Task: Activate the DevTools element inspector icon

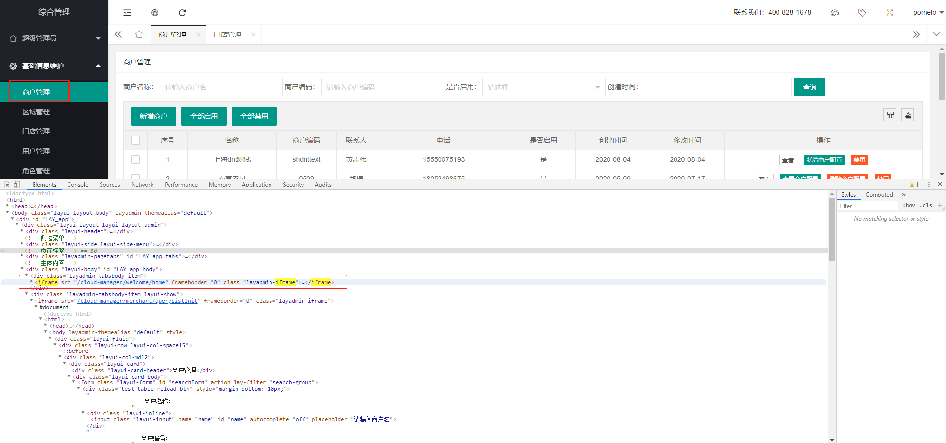Action: [x=7, y=184]
